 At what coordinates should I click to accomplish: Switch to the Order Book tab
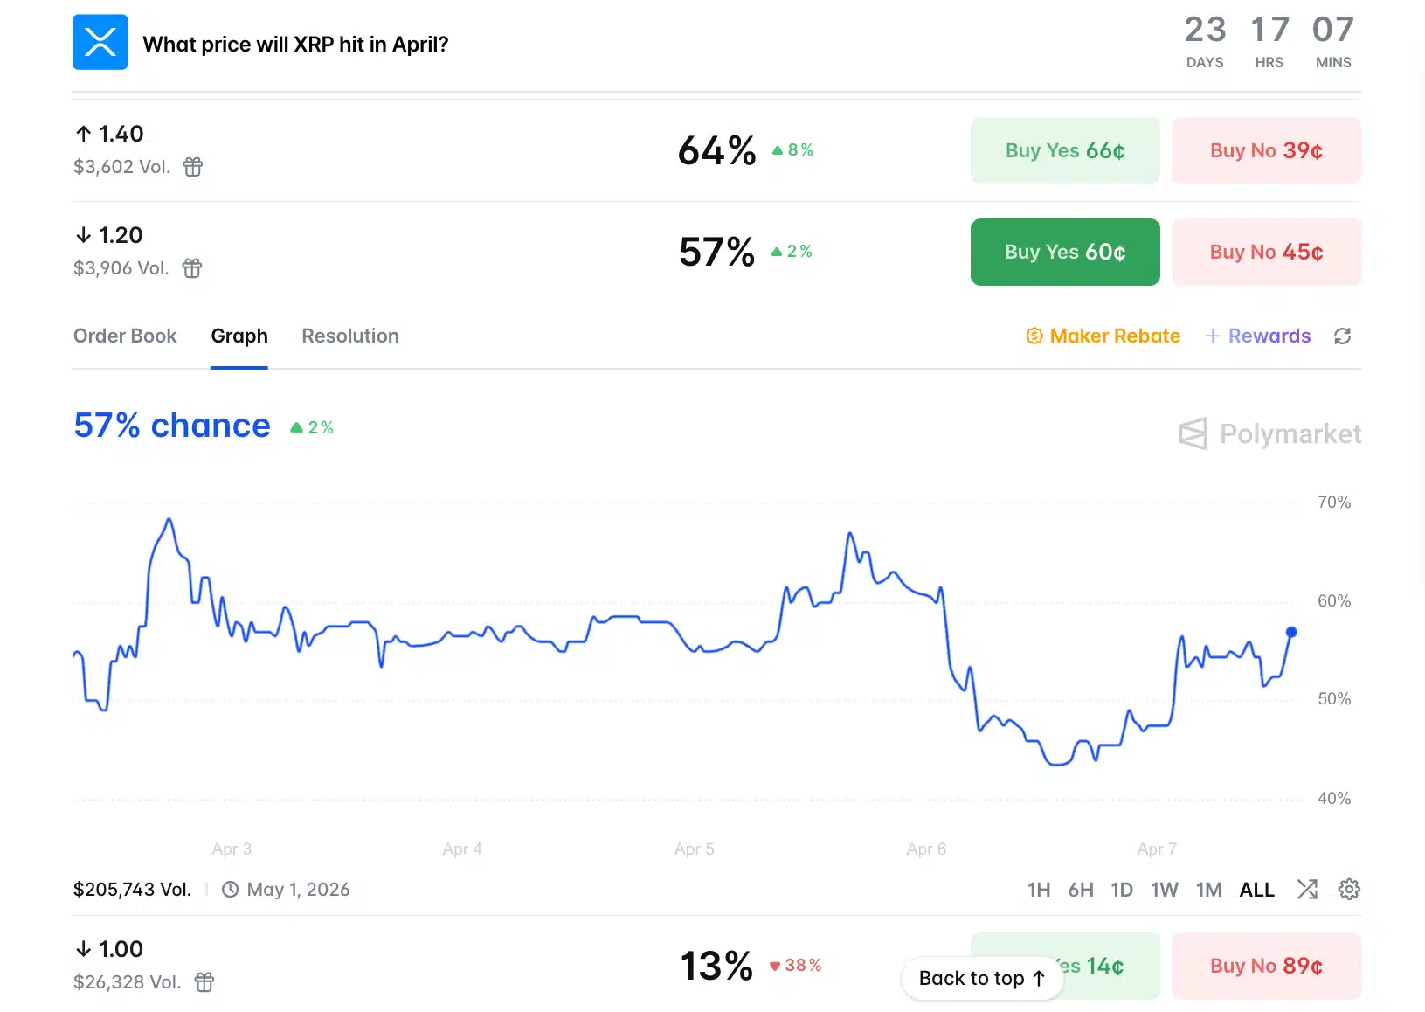[x=125, y=336]
